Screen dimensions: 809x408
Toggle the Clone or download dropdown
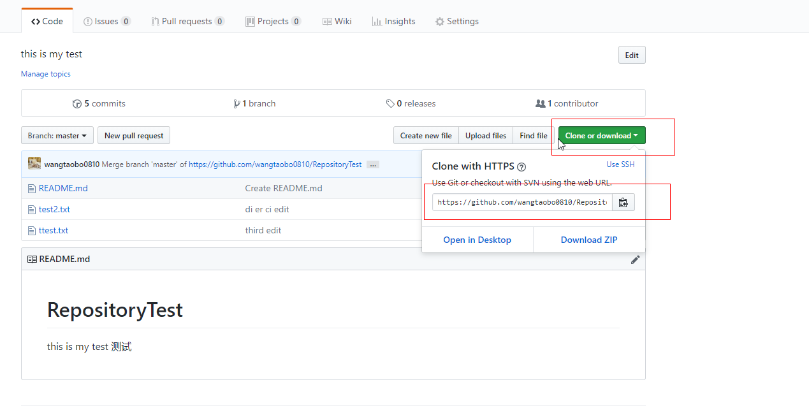point(601,136)
